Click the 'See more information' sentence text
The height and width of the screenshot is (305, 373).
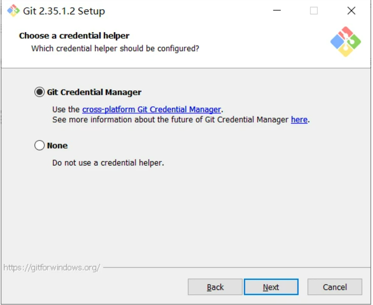pyautogui.click(x=170, y=120)
